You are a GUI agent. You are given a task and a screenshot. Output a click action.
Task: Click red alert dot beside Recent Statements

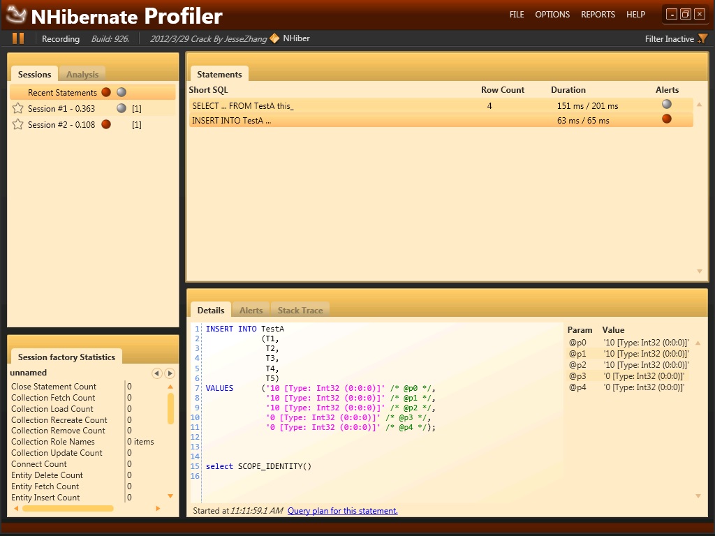[x=106, y=92]
